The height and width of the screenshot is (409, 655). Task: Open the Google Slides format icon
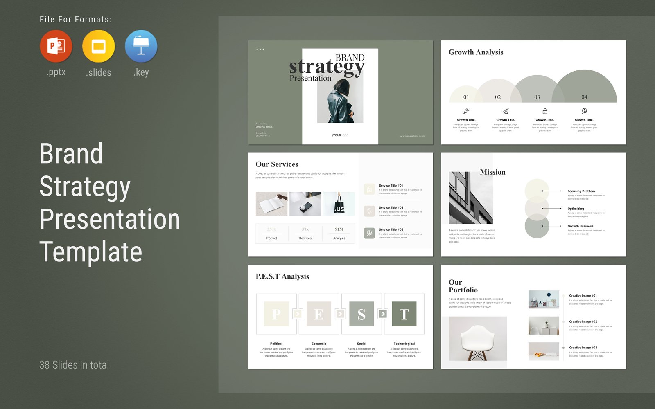[x=98, y=46]
